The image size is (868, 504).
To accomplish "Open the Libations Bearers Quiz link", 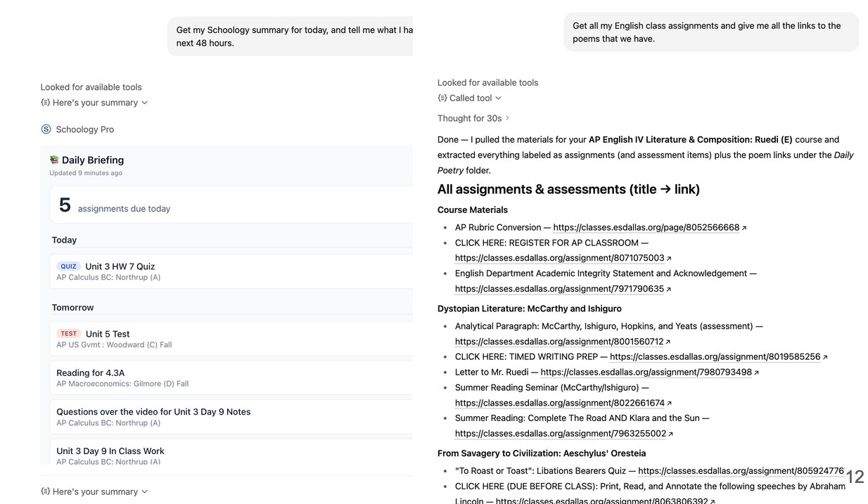I will 741,471.
